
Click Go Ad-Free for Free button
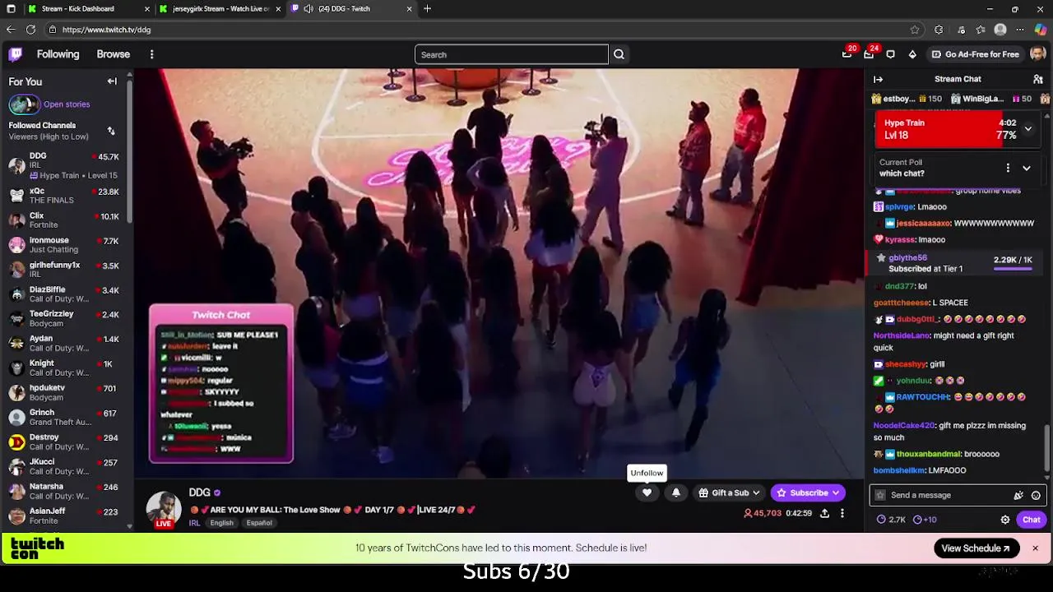coord(975,54)
